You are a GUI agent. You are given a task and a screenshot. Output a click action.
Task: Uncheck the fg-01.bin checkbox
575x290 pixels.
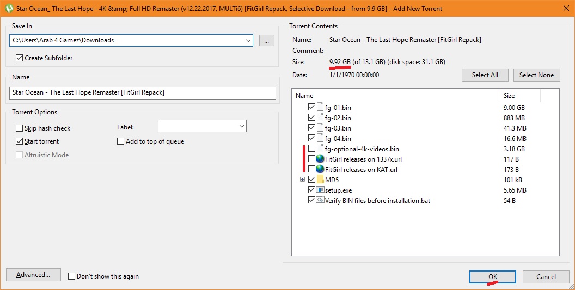click(x=311, y=107)
